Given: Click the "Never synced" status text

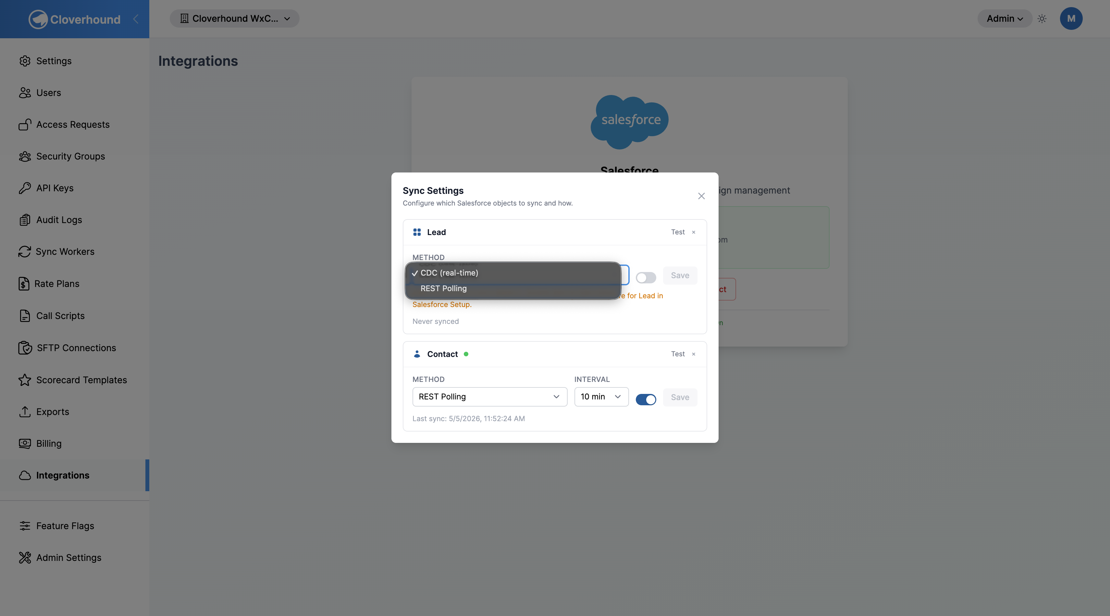Looking at the screenshot, I should (x=436, y=322).
